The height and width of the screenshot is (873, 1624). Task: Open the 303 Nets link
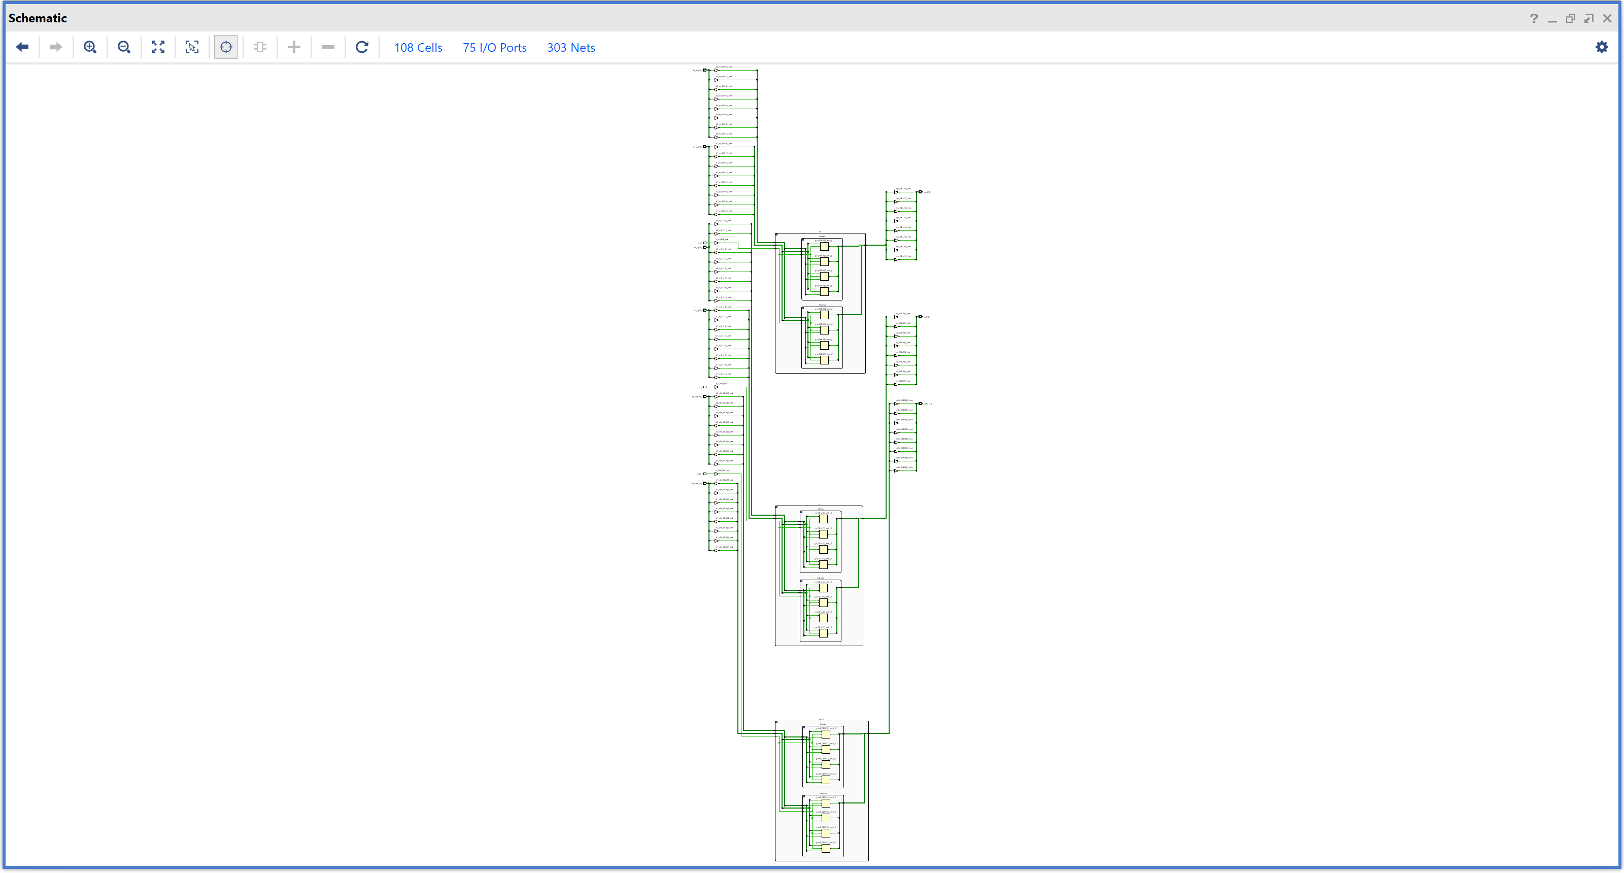pos(570,48)
